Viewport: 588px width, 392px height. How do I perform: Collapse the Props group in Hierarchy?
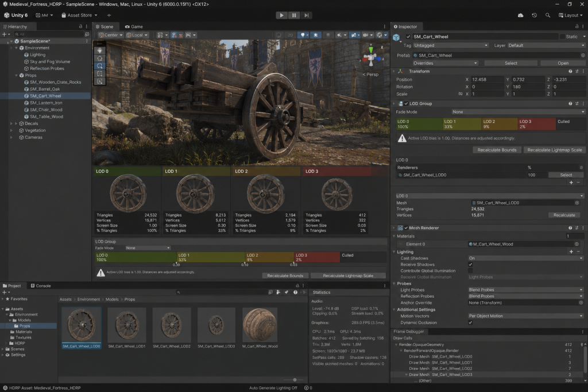click(16, 75)
